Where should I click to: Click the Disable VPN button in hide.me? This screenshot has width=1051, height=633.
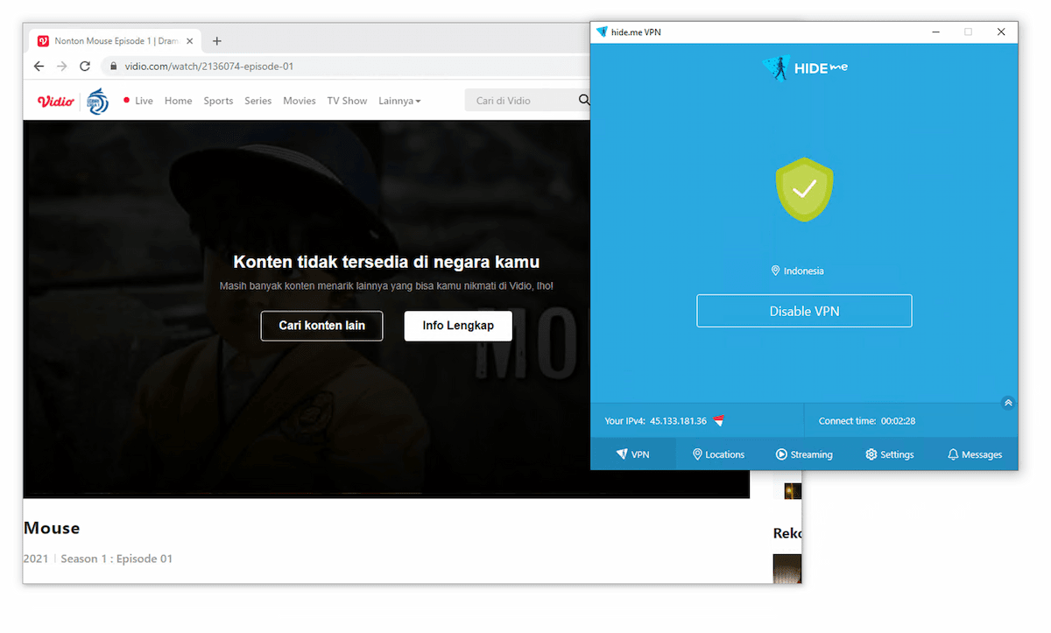coord(804,311)
